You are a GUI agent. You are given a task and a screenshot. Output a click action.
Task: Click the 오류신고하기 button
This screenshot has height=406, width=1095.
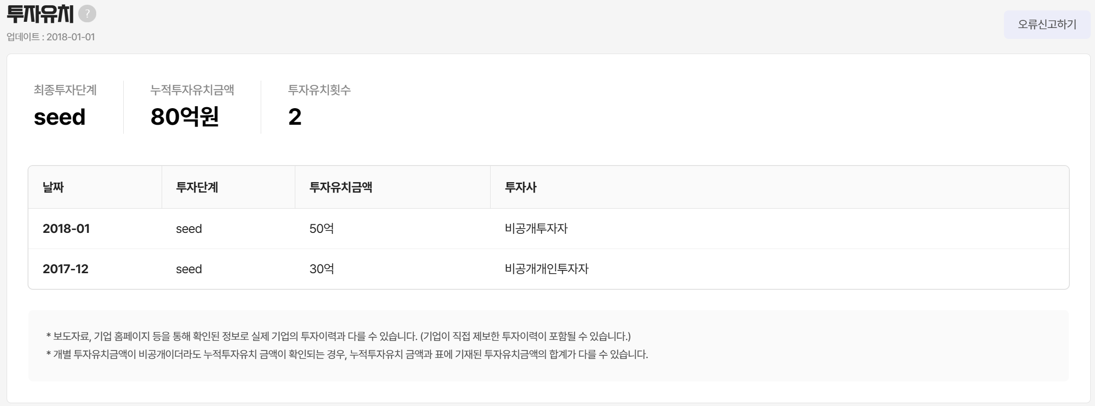[x=1047, y=24]
